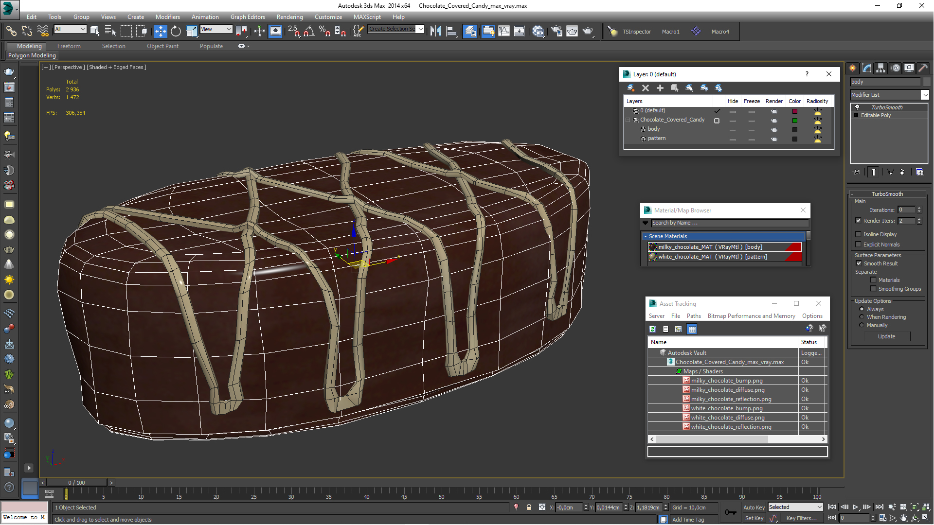Click the Macro4 toolbar button

[x=720, y=32]
